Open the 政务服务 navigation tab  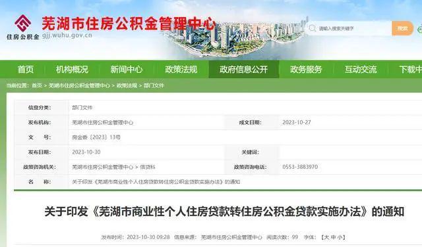click(x=306, y=70)
